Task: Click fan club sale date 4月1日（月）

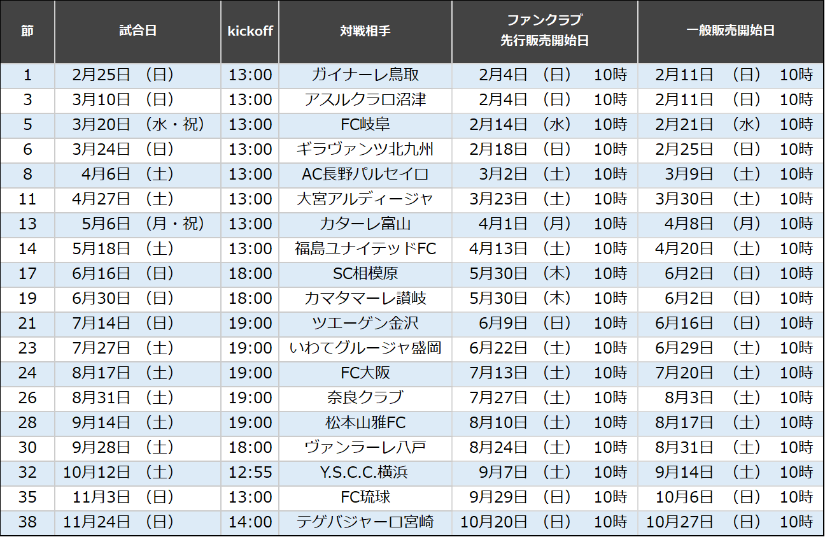Action: coord(525,224)
